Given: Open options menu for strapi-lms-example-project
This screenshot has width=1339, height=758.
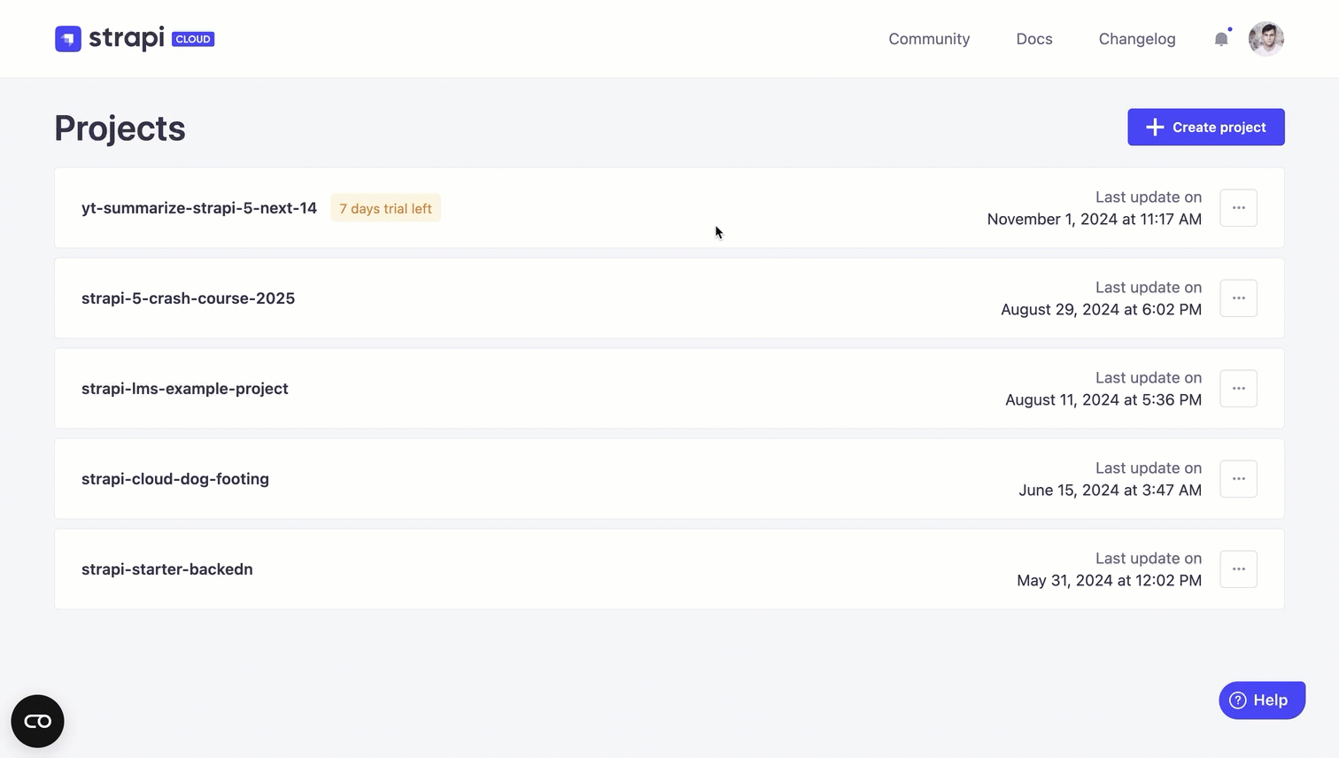Looking at the screenshot, I should click(1238, 389).
